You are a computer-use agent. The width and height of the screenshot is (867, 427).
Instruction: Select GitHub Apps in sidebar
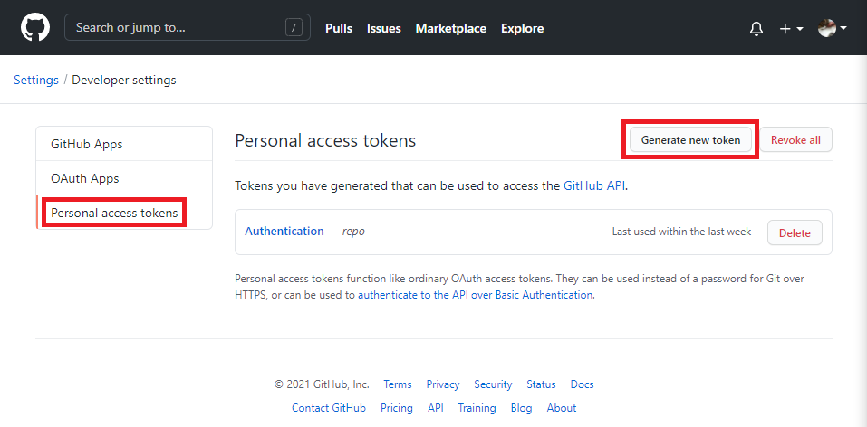124,144
